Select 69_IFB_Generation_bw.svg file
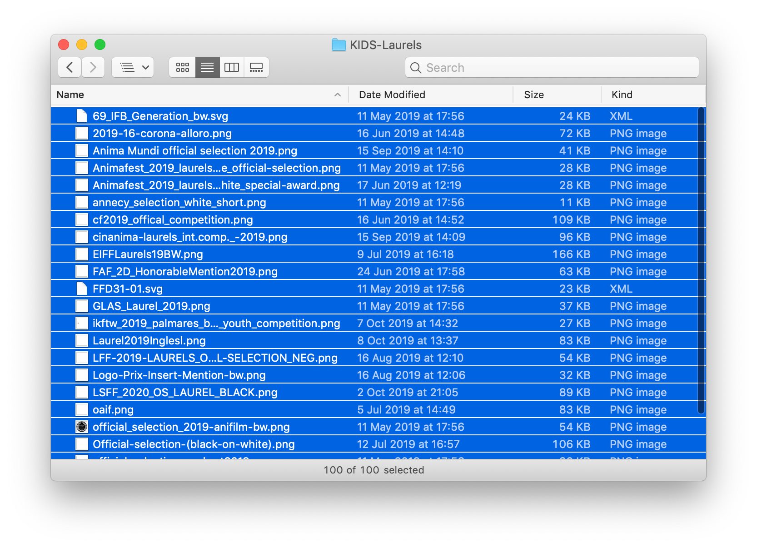Viewport: 757px width, 548px height. (x=160, y=116)
